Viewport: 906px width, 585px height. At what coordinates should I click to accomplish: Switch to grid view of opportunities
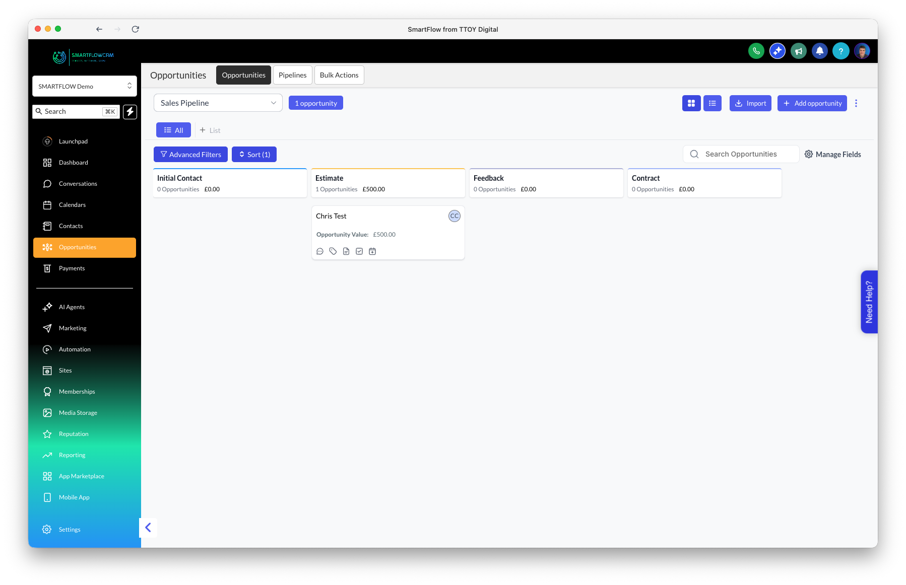tap(691, 103)
